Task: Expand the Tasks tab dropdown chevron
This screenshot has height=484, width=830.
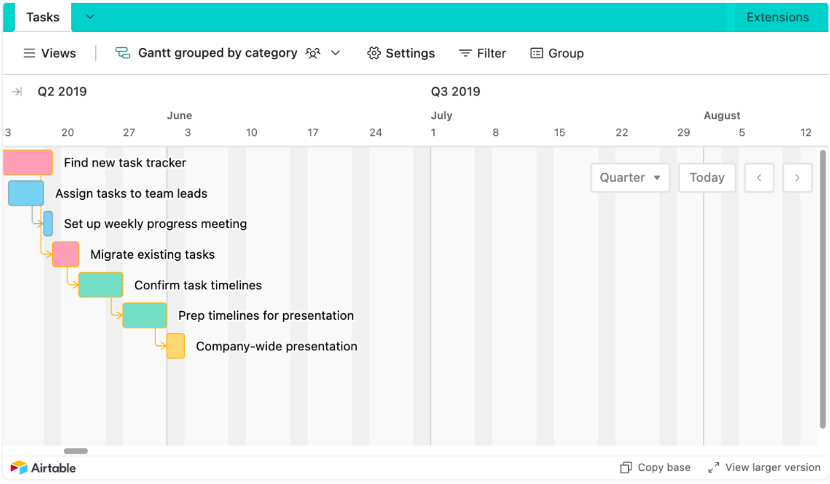Action: coord(90,17)
